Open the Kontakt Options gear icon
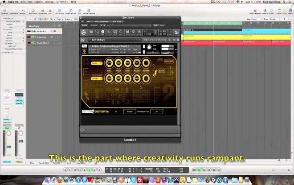The image size is (294, 185). (x=133, y=33)
